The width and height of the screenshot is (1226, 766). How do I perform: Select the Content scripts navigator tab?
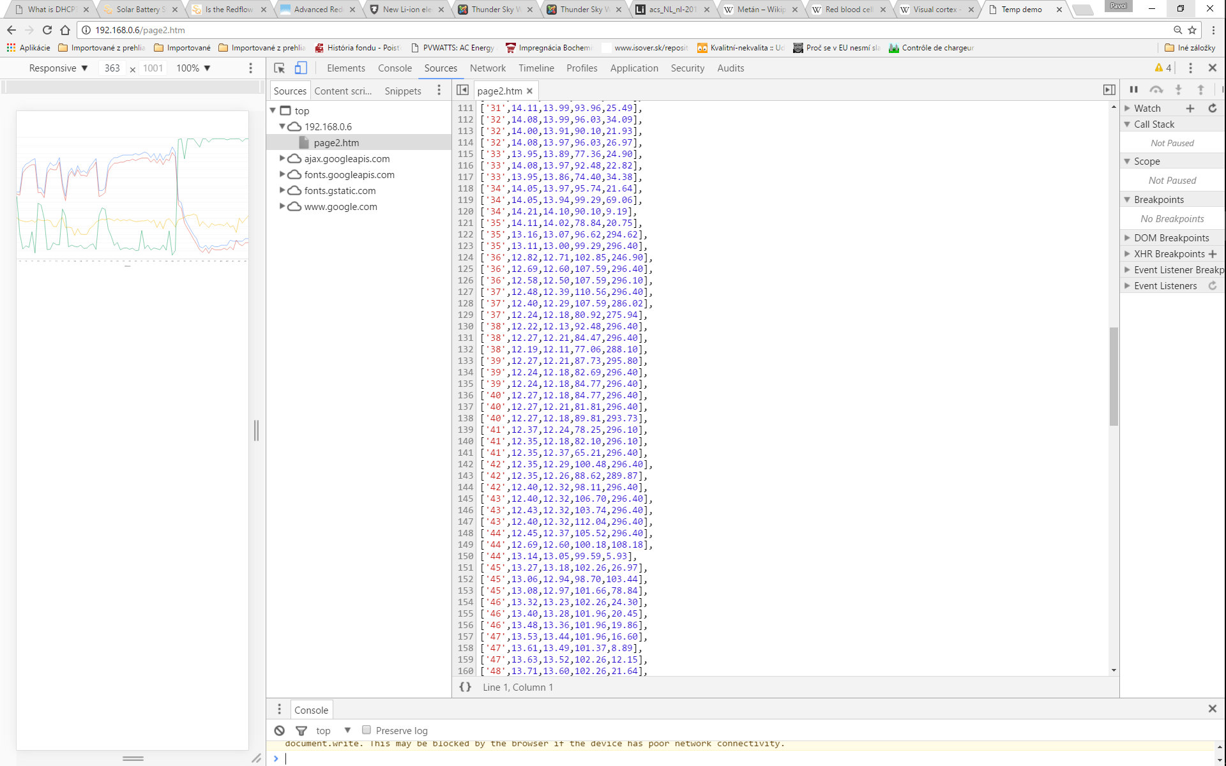[343, 91]
